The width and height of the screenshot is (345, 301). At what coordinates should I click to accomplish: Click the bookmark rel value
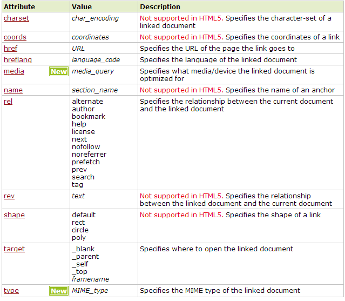pos(89,117)
